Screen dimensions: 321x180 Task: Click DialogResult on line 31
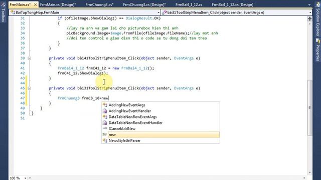click(139, 18)
